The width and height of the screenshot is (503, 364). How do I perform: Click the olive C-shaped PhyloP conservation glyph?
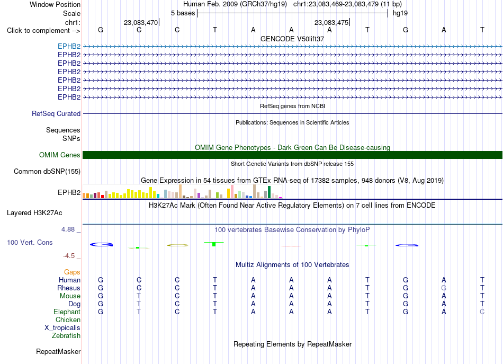click(177, 245)
